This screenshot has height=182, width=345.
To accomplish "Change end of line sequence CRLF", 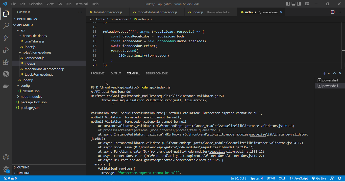I will tap(282, 178).
